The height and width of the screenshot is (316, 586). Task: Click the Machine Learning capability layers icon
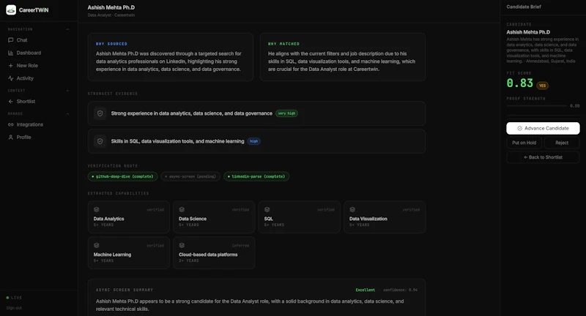[97, 245]
